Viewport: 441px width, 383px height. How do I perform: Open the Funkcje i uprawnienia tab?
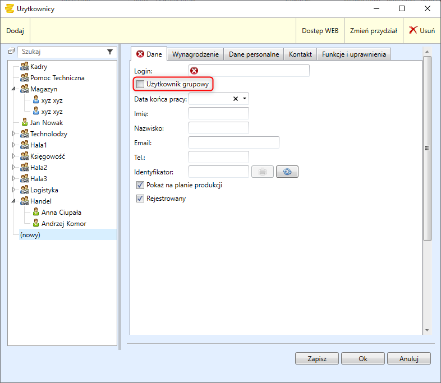click(353, 54)
